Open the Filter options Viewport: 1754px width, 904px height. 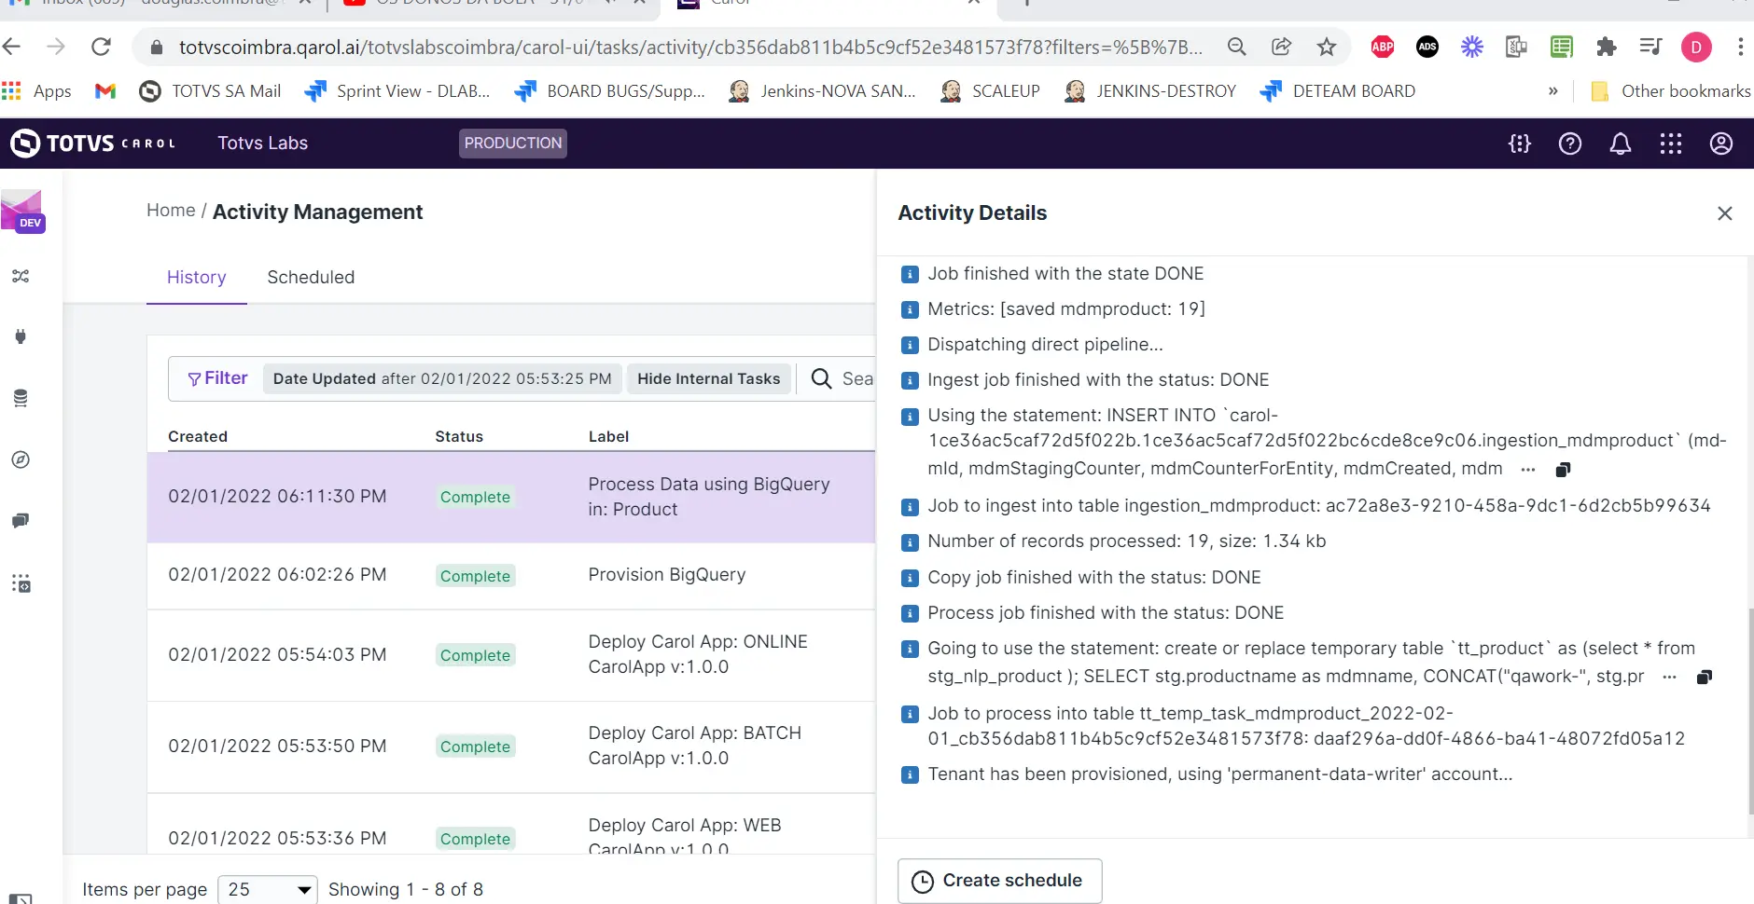click(x=217, y=377)
